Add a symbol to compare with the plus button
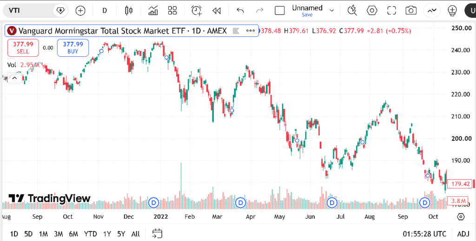476x241 pixels. [80, 11]
